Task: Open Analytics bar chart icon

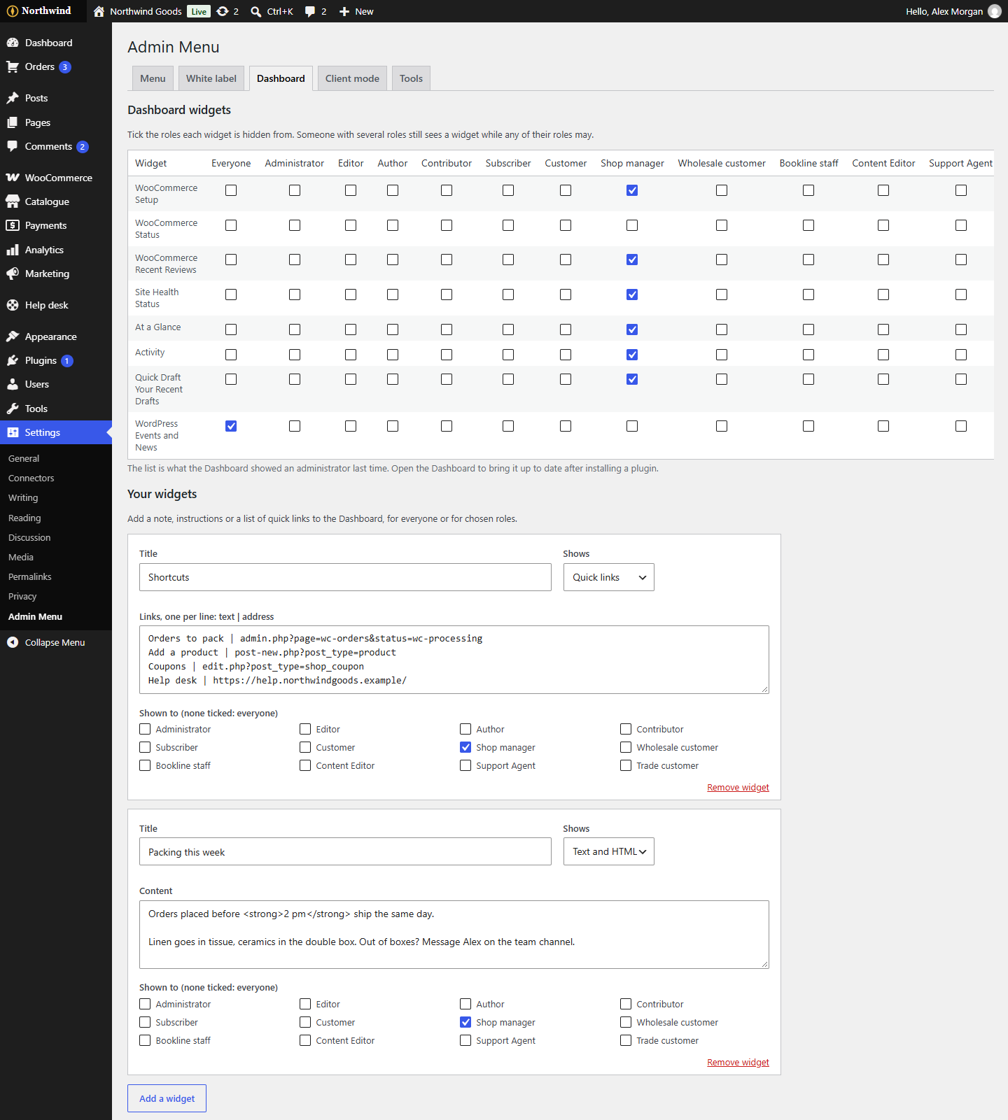Action: coord(13,250)
